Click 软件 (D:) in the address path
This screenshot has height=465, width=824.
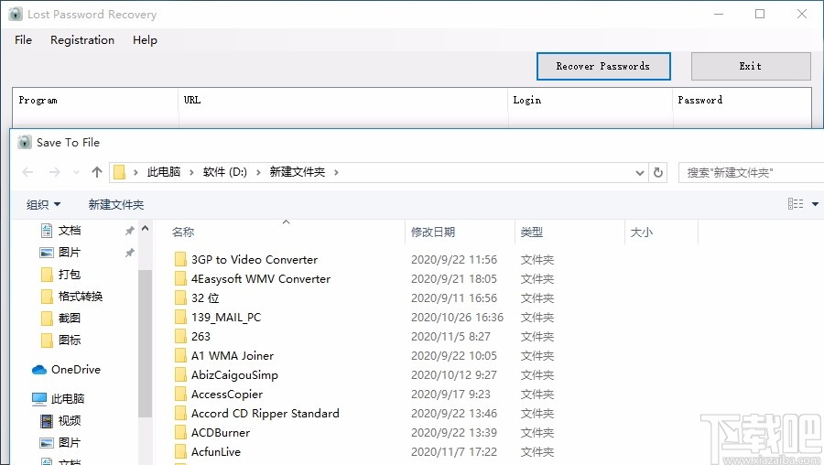[225, 172]
